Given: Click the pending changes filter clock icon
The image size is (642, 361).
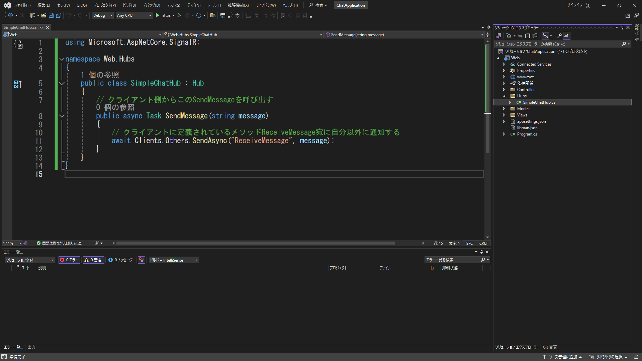Looking at the screenshot, I should point(509,36).
